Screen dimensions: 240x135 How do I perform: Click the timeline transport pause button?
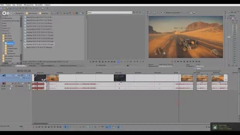(46, 127)
